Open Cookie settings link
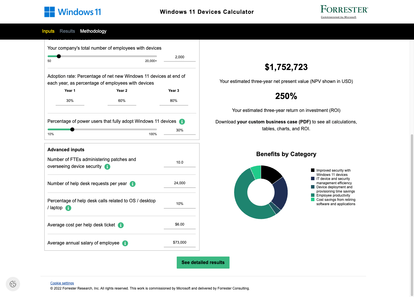This screenshot has width=414, height=297. click(62, 283)
